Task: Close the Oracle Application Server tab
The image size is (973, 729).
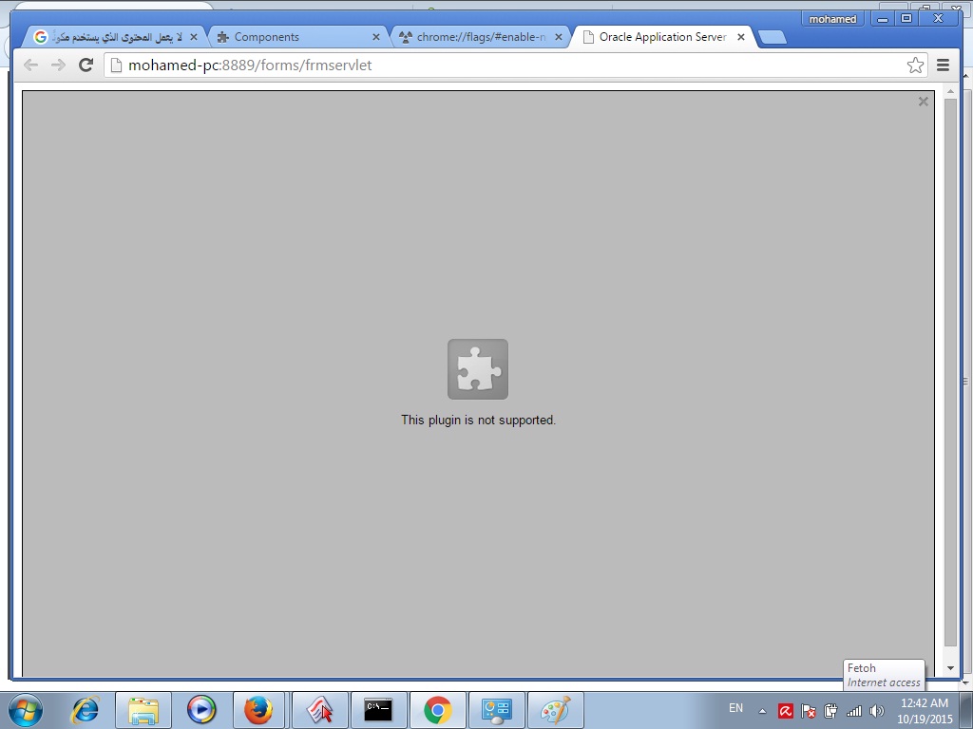Action: (x=741, y=37)
